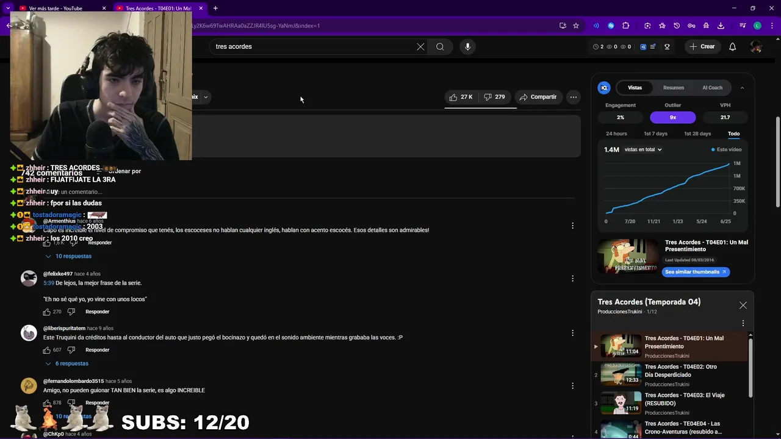Like the felixke497 comment with 270 likes
Image resolution: width=781 pixels, height=439 pixels.
(46, 312)
